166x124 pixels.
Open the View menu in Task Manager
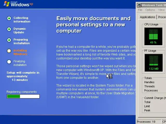(161, 10)
